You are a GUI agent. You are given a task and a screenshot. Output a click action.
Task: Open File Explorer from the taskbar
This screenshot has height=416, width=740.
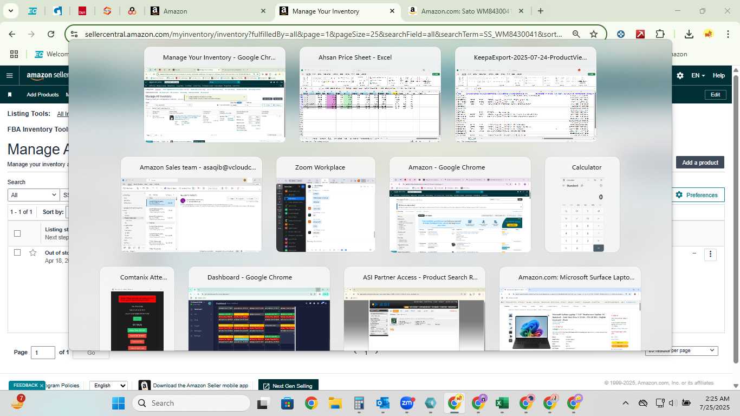point(335,403)
